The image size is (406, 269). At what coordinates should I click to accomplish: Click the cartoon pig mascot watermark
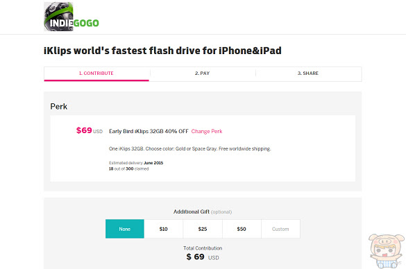(x=387, y=251)
